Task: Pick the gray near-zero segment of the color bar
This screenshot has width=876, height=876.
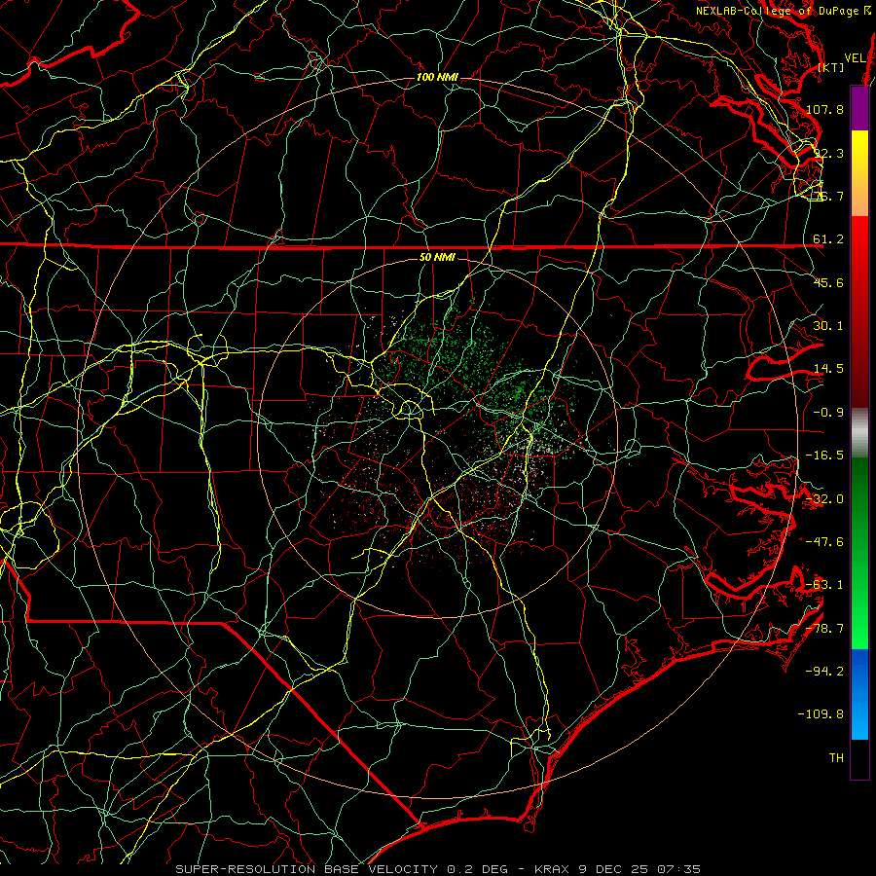Action: click(x=859, y=433)
